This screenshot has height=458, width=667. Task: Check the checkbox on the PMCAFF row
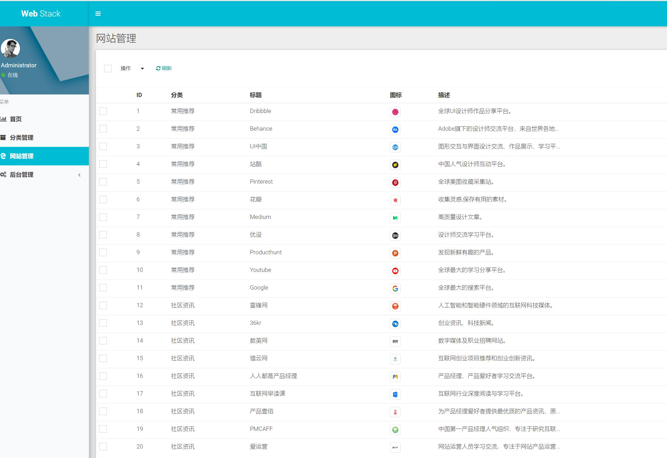103,429
